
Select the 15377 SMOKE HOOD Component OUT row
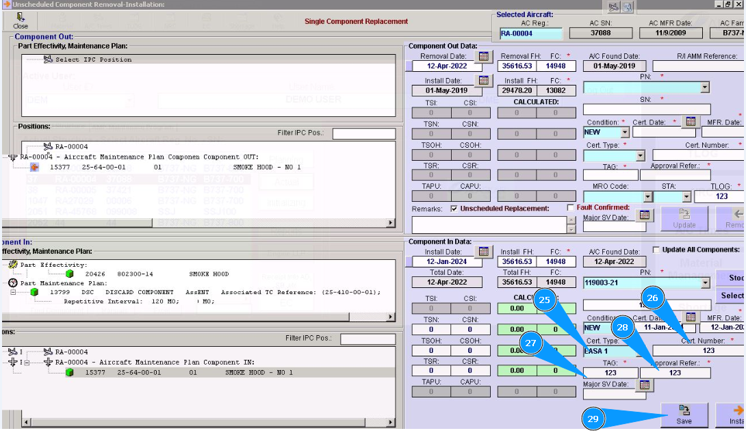[176, 168]
